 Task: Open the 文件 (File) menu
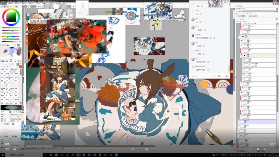(4, 4)
